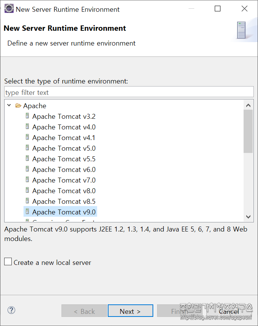Select Apache Tomcat v4.0 text
Image resolution: width=258 pixels, height=326 pixels.
pos(64,127)
